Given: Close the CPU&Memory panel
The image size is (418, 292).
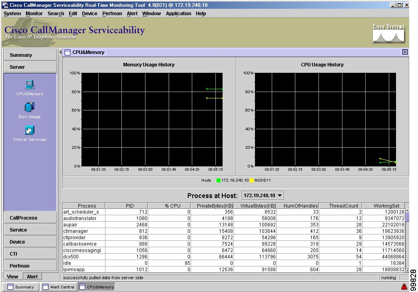Looking at the screenshot, I should 405,52.
